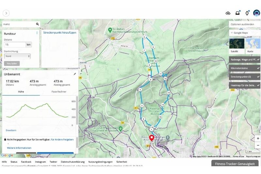Open Rundtour three-dot options menu
The image size is (261, 174).
[37, 33]
